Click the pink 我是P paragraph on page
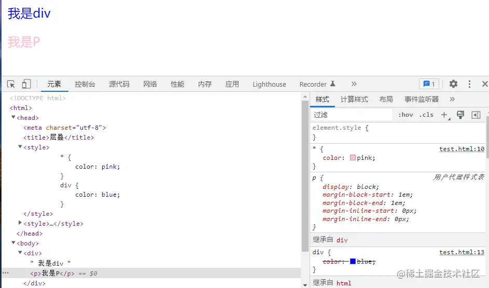Image resolution: width=489 pixels, height=288 pixels. 24,42
